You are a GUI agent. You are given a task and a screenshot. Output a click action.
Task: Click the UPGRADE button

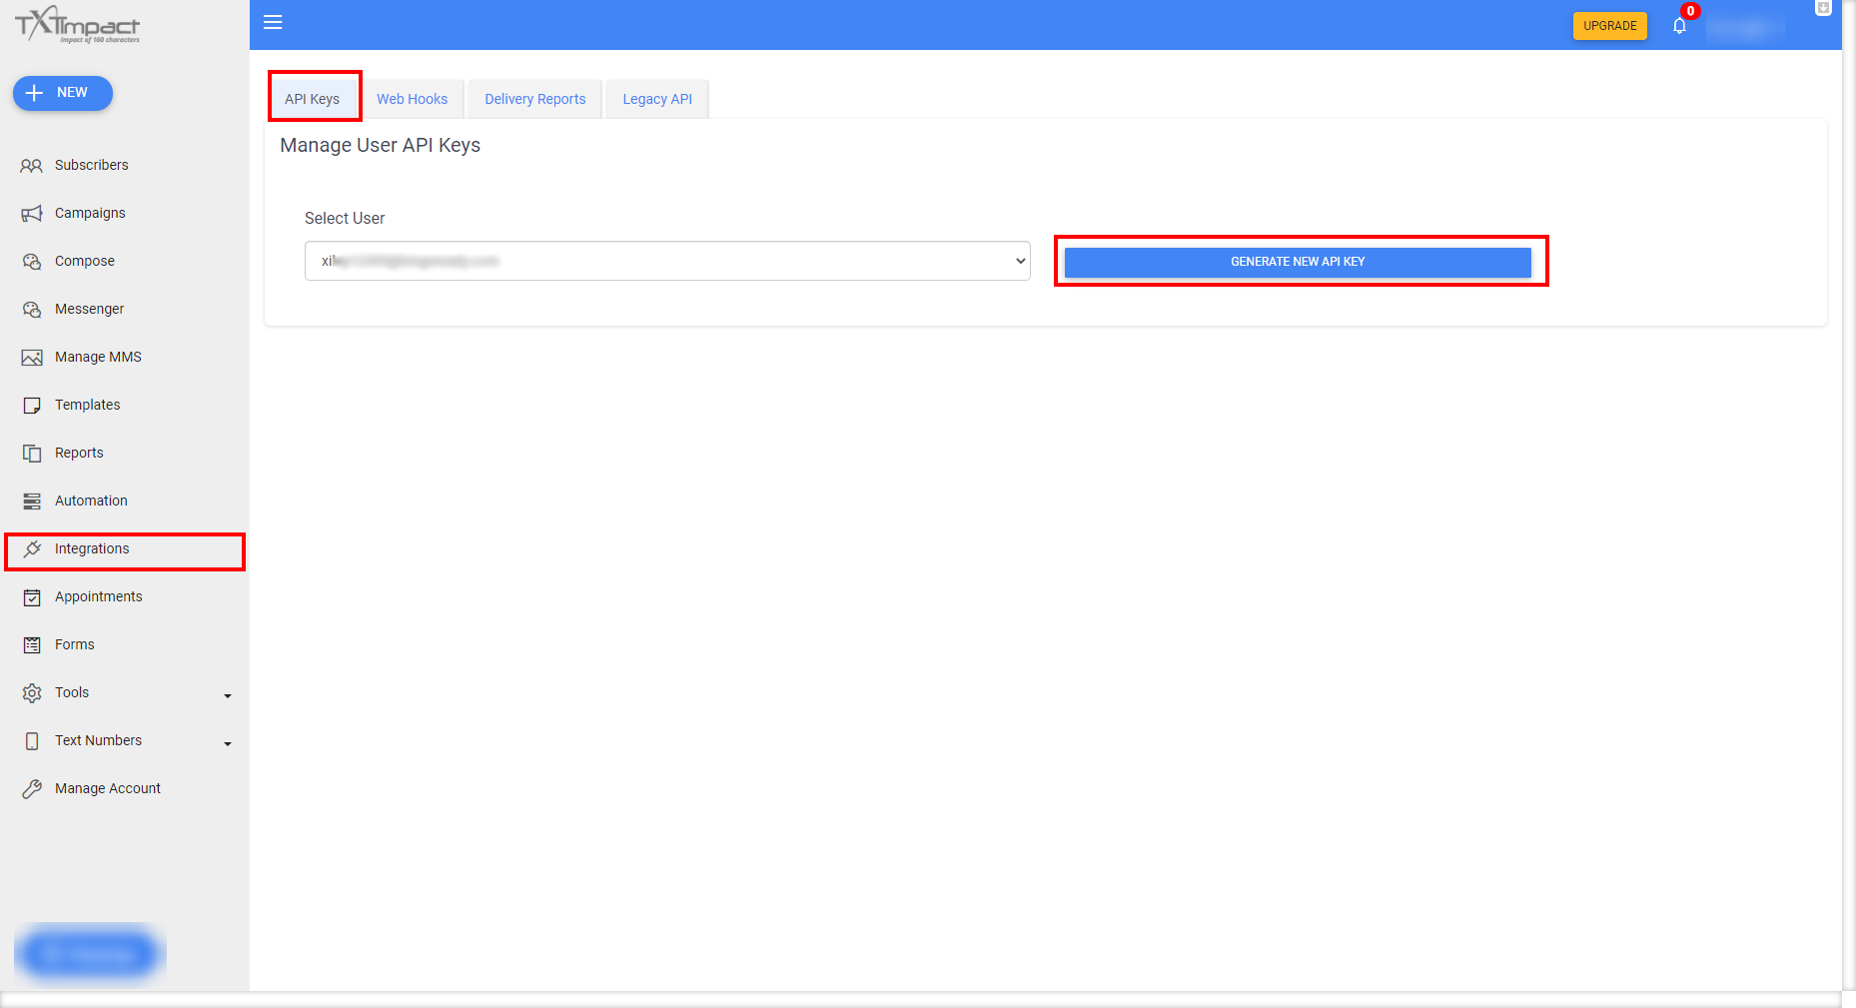pyautogui.click(x=1609, y=26)
